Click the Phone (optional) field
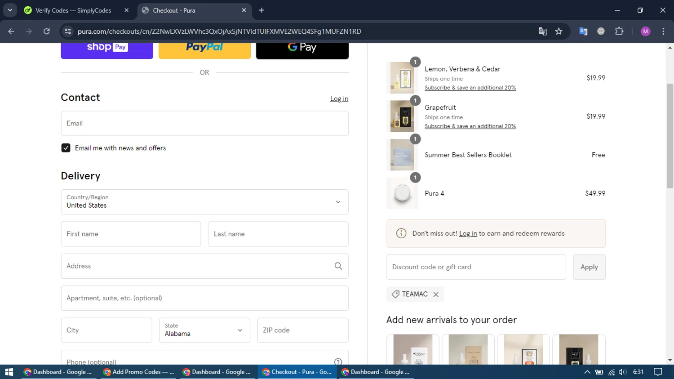The width and height of the screenshot is (674, 379). [204, 358]
